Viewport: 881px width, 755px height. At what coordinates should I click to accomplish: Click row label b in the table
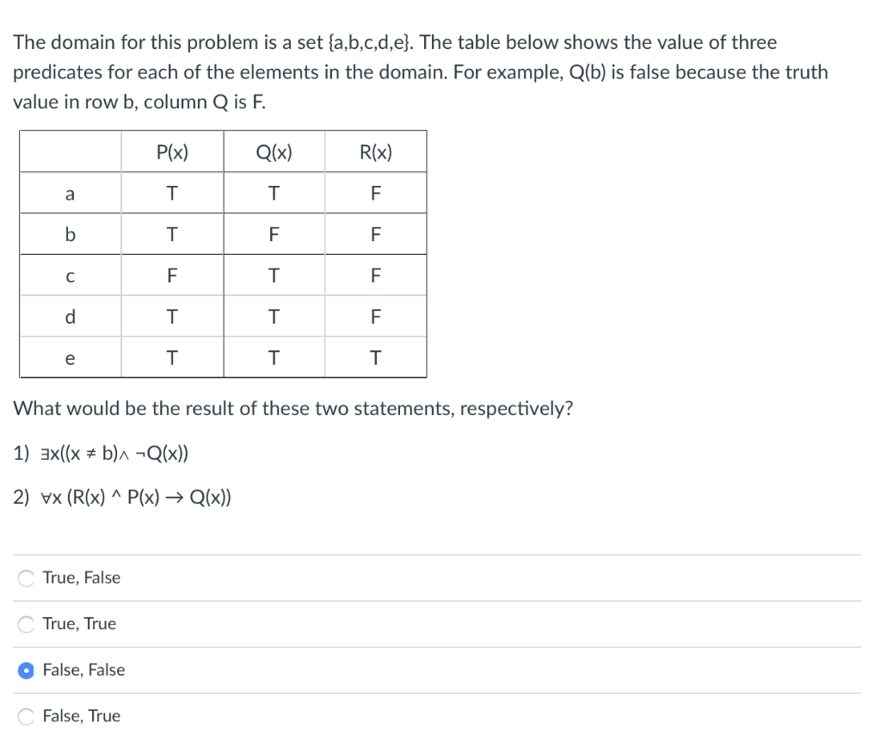[x=70, y=233]
